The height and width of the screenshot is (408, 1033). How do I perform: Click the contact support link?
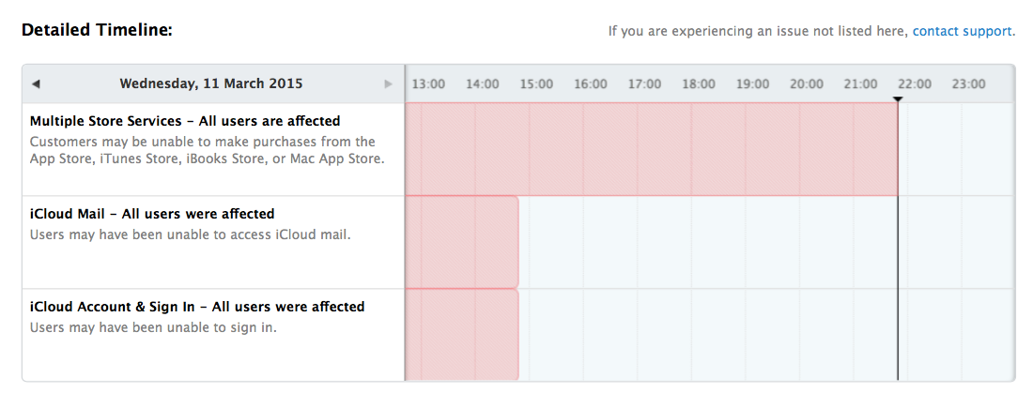(x=963, y=31)
